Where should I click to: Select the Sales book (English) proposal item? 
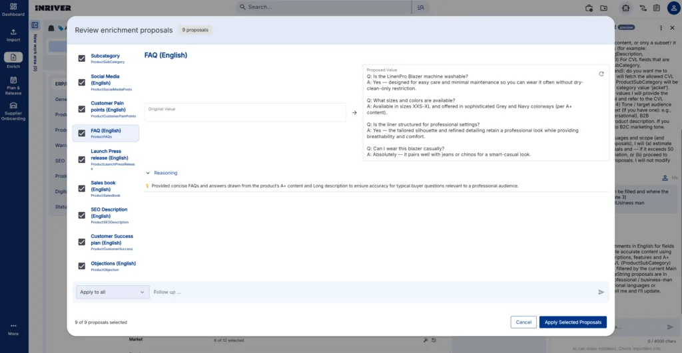(x=105, y=189)
